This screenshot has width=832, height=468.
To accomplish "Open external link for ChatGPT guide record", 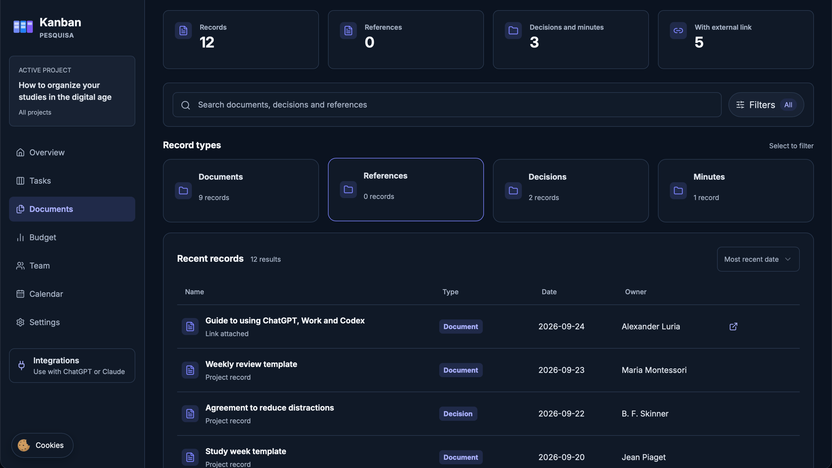I will pyautogui.click(x=733, y=327).
